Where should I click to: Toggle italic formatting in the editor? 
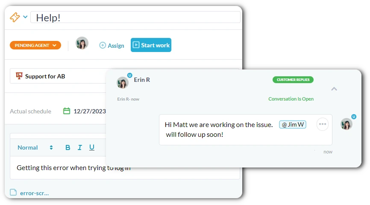tap(80, 147)
